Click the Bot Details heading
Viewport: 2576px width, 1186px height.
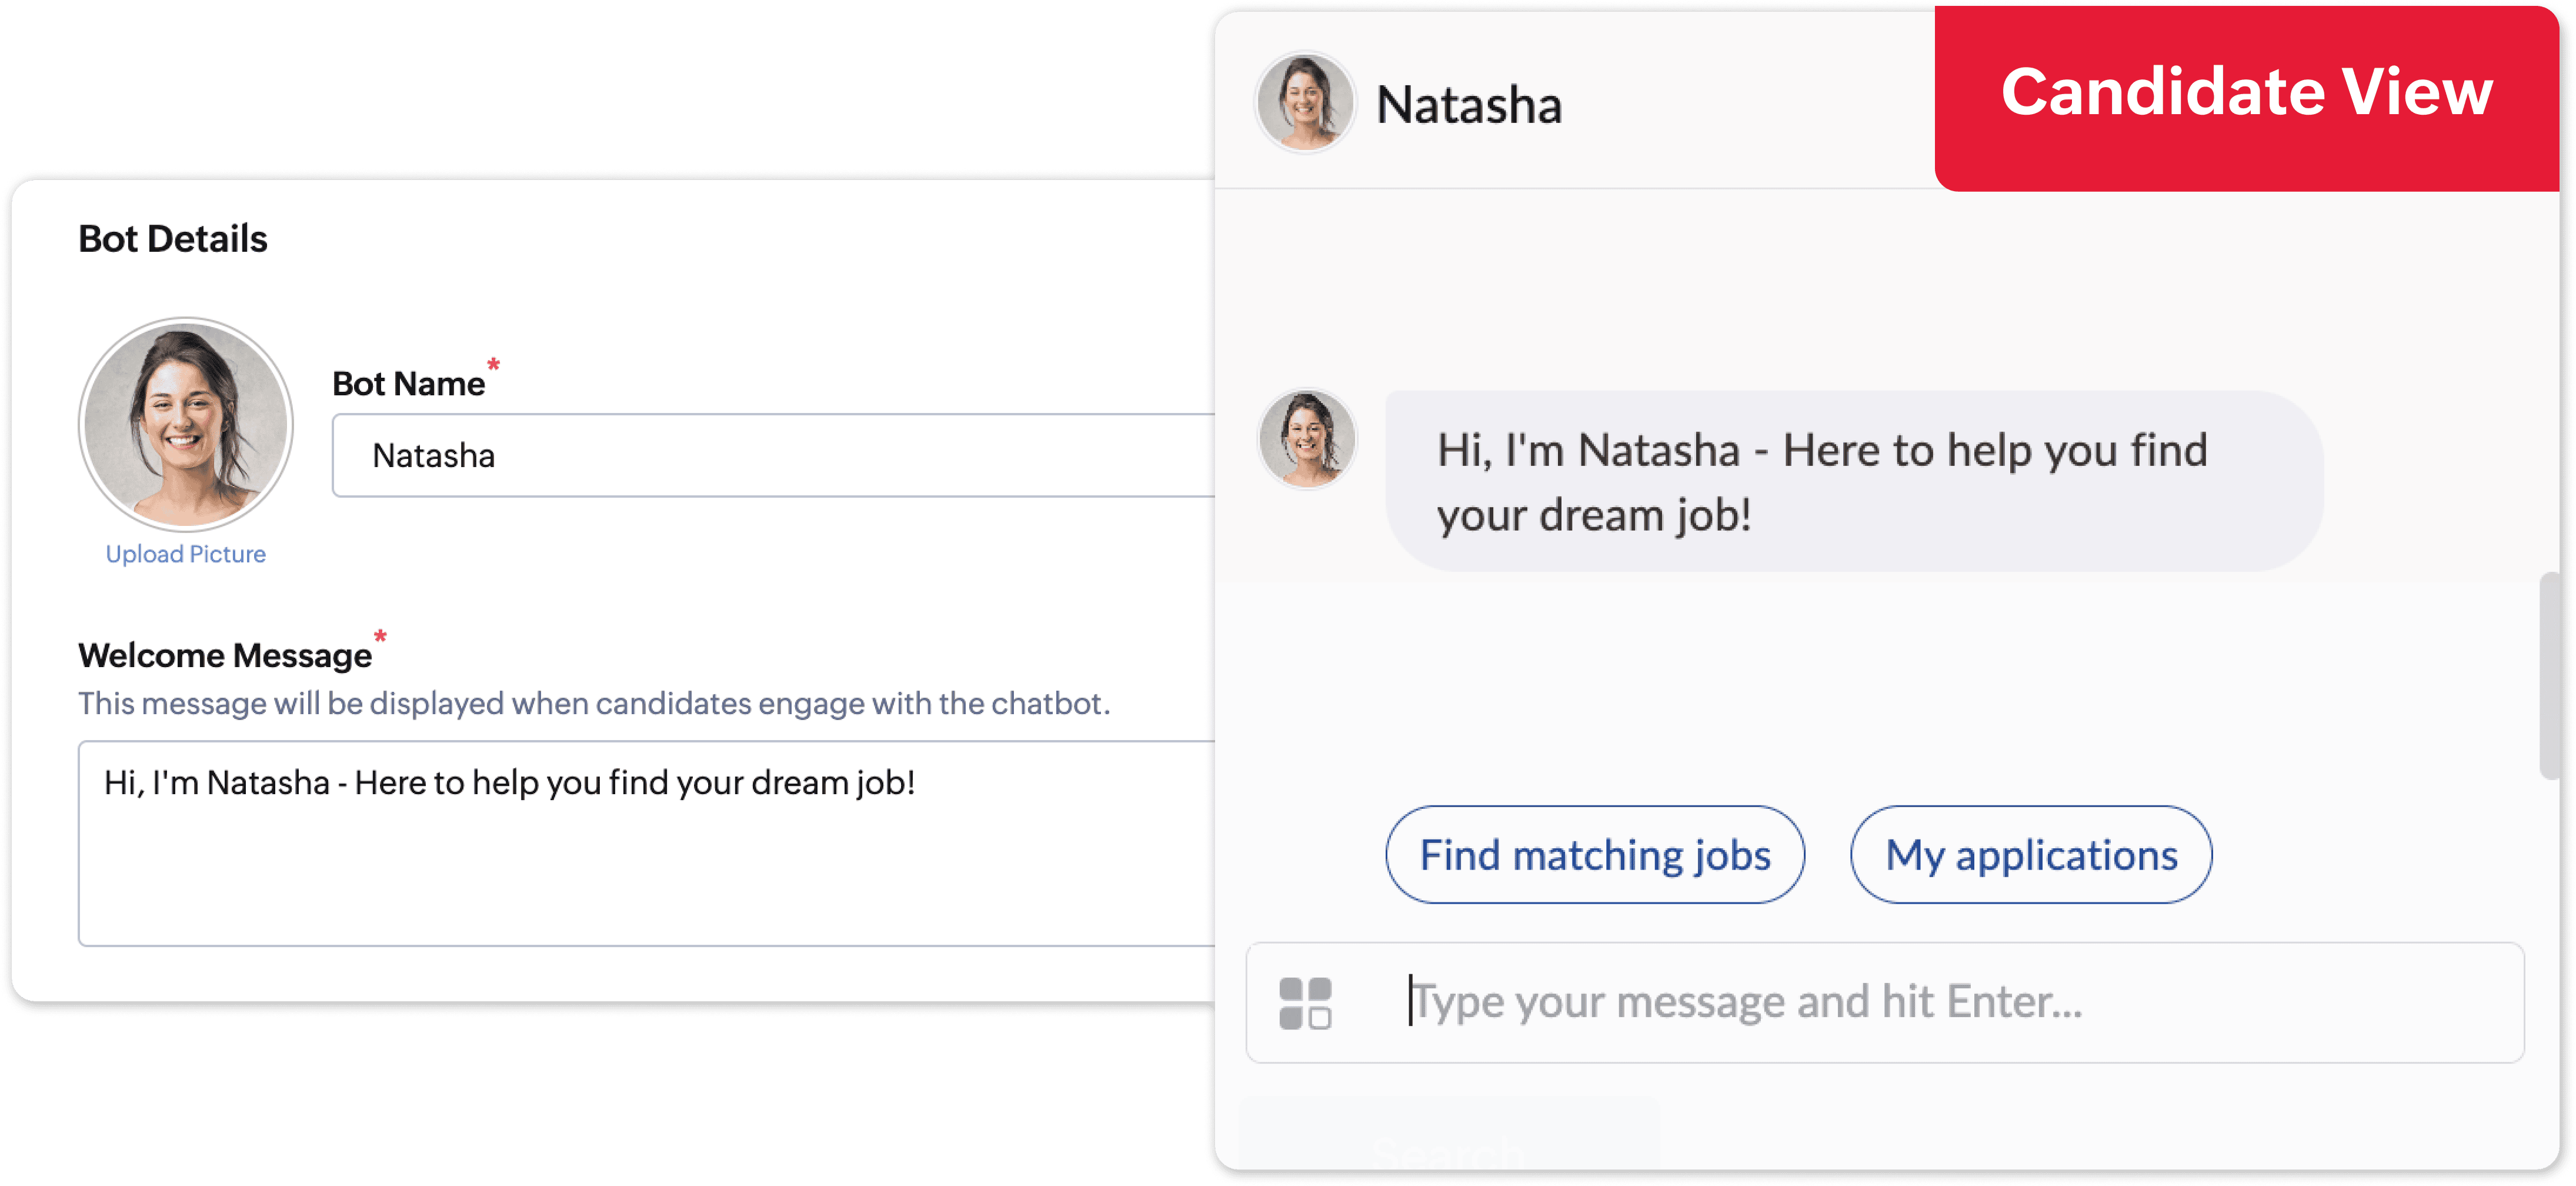[x=173, y=239]
